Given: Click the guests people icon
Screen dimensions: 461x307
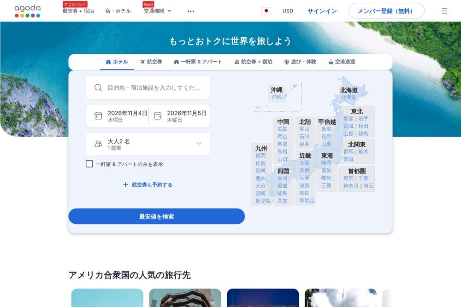Looking at the screenshot, I should tap(98, 144).
